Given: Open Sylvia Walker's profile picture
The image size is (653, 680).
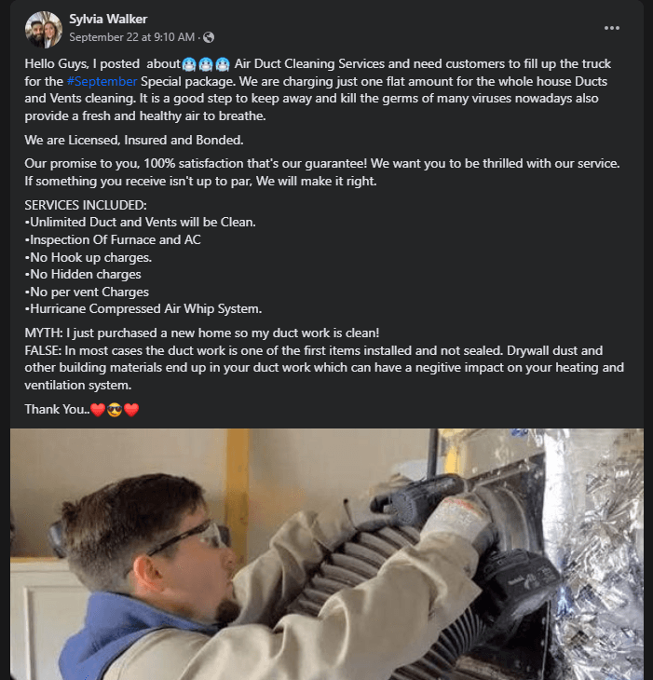Looking at the screenshot, I should (44, 30).
